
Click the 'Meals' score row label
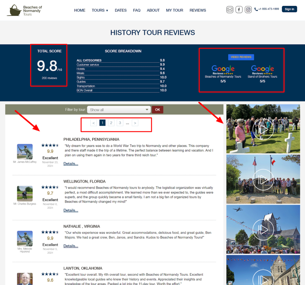pyautogui.click(x=80, y=73)
